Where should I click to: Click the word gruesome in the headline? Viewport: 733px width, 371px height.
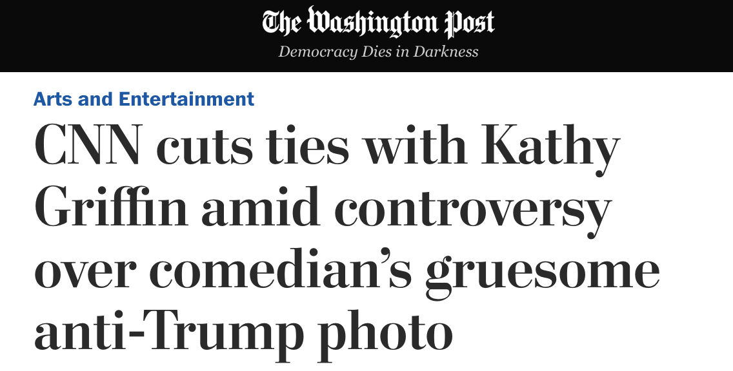542,271
